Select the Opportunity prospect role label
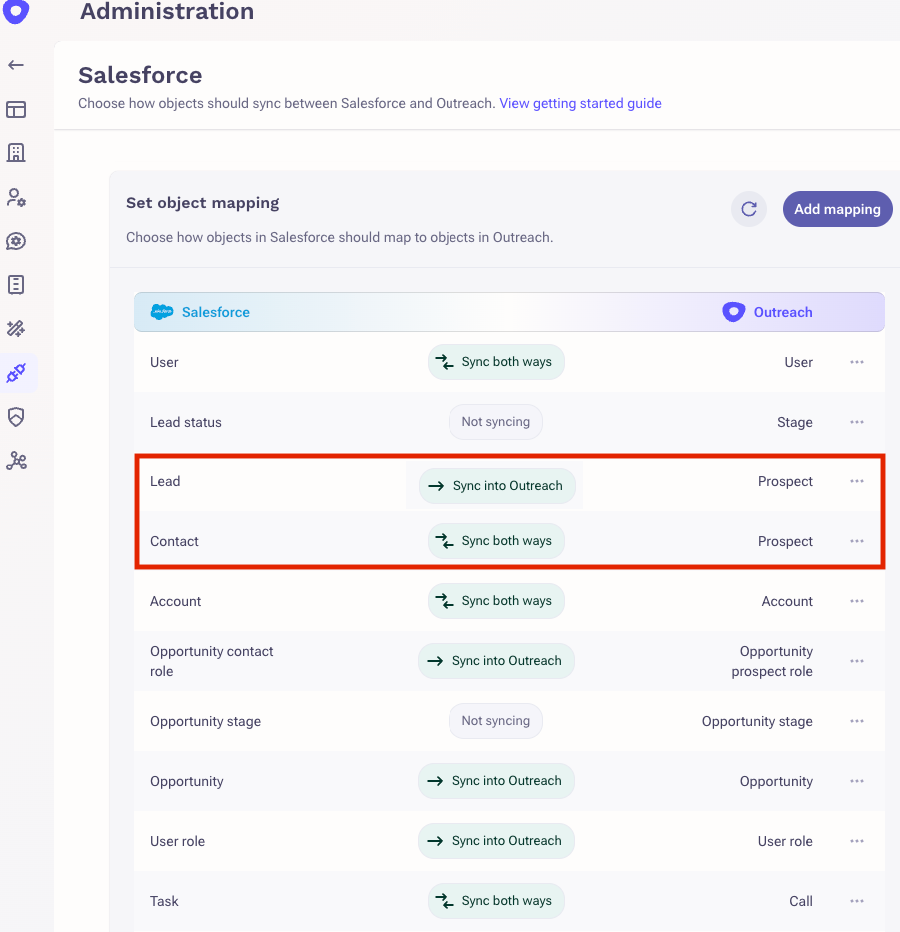 pyautogui.click(x=772, y=661)
